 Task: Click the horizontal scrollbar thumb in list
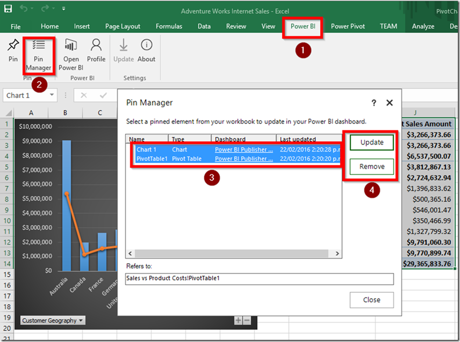231,253
